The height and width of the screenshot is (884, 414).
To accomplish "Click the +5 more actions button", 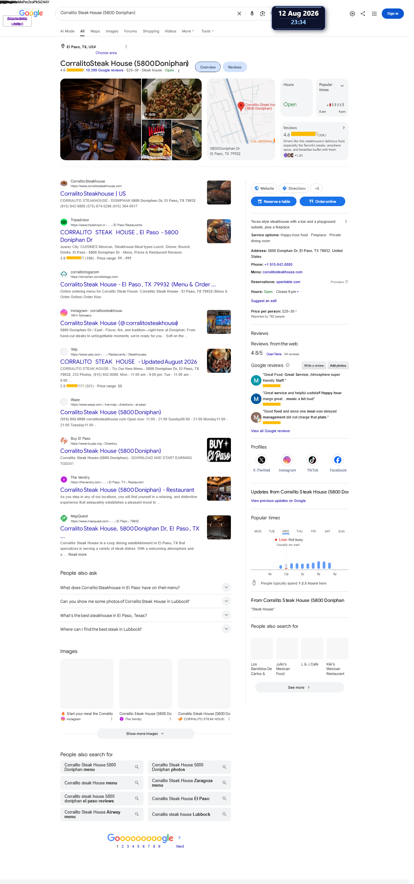I will tap(317, 188).
